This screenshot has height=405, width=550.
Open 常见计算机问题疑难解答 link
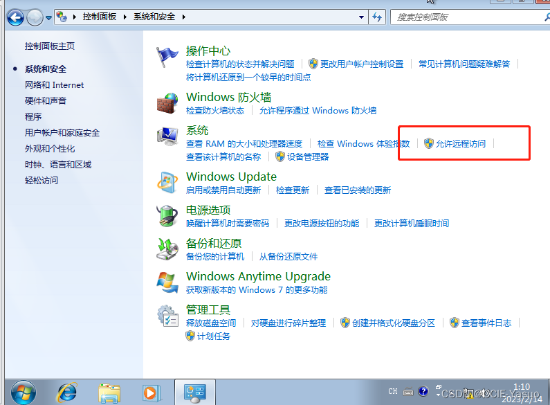[464, 64]
